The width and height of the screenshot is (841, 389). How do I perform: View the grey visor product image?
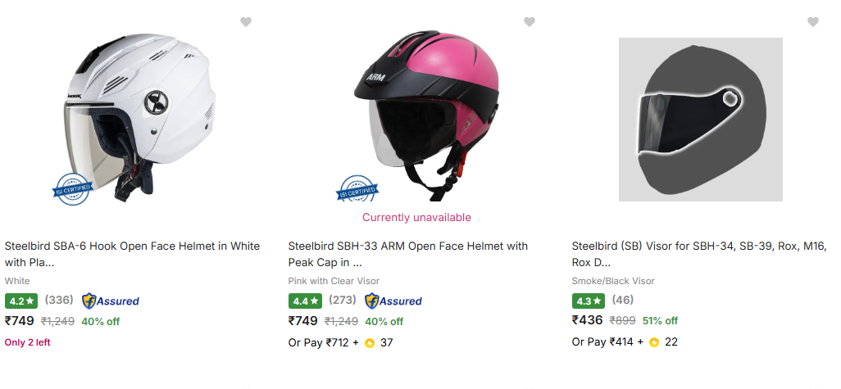pyautogui.click(x=701, y=120)
